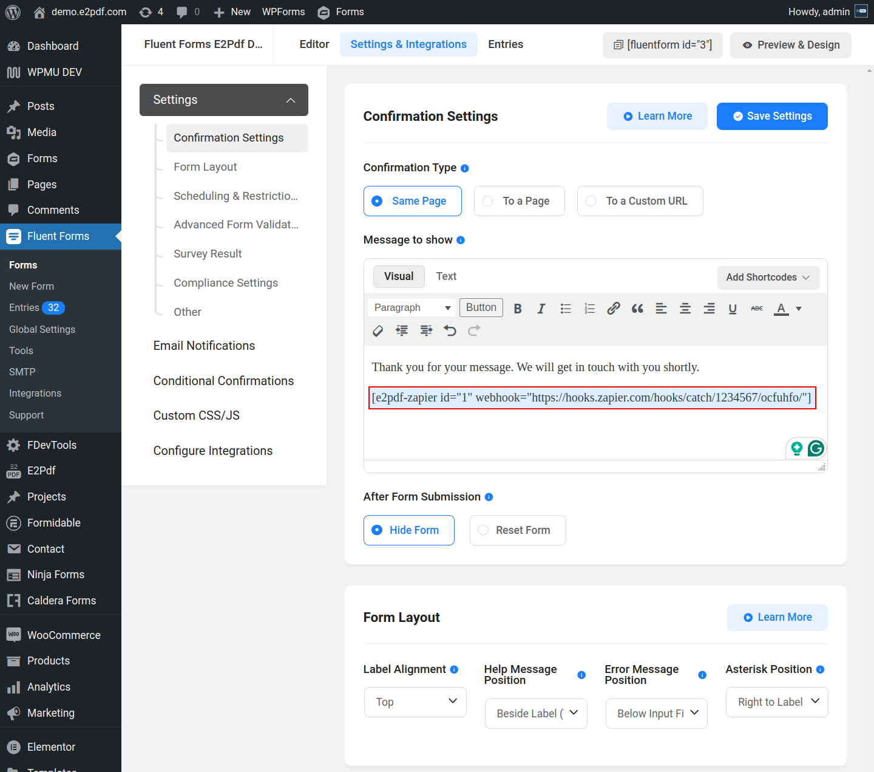Open Preview & Design
Image resolution: width=874 pixels, height=772 pixels.
(790, 45)
